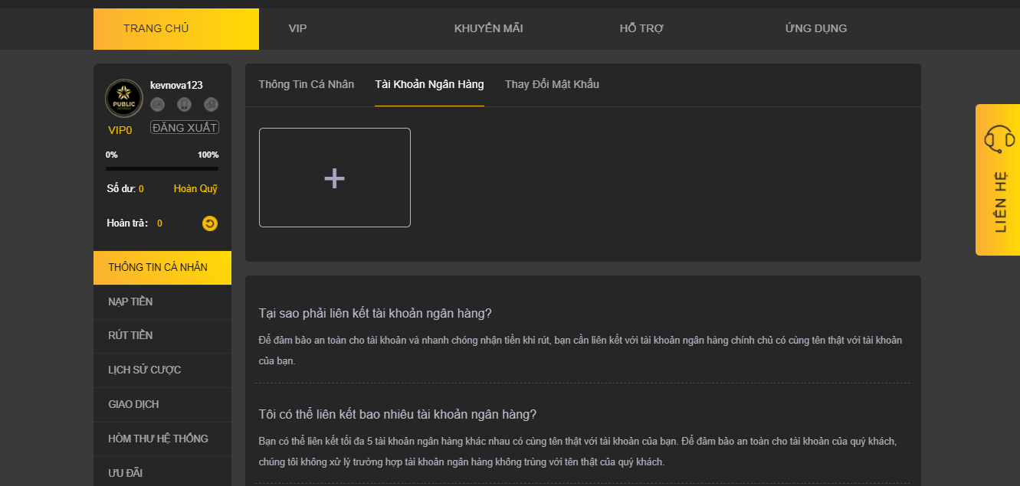This screenshot has height=486, width=1020.
Task: Click the phone verification icon
Action: click(x=184, y=105)
